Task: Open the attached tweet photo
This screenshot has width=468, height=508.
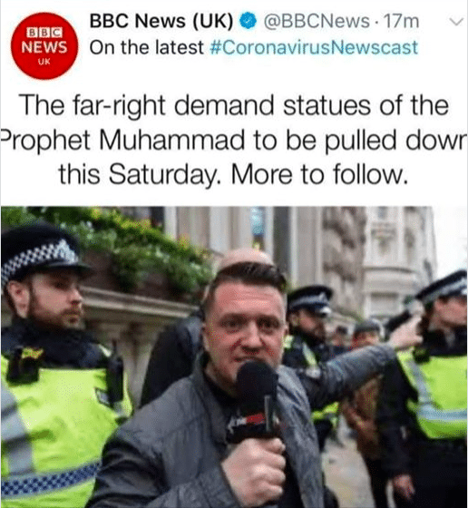Action: [x=234, y=357]
